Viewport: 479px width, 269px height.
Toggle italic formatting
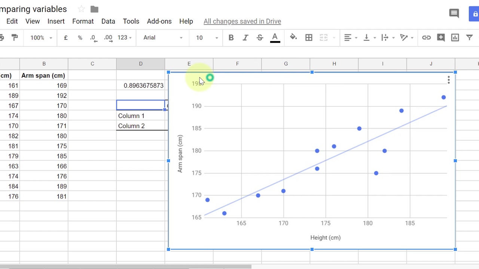click(245, 37)
